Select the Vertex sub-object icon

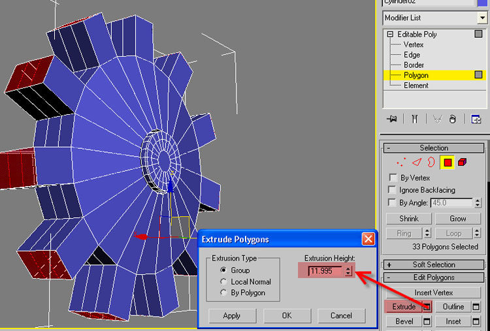pos(400,161)
